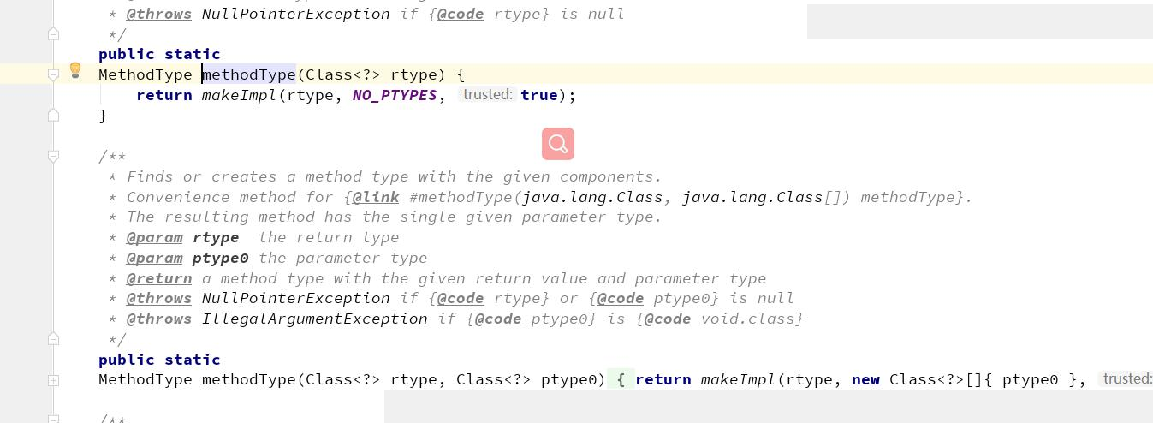
Task: Click the gray panel in the top-right corner
Action: click(980, 21)
